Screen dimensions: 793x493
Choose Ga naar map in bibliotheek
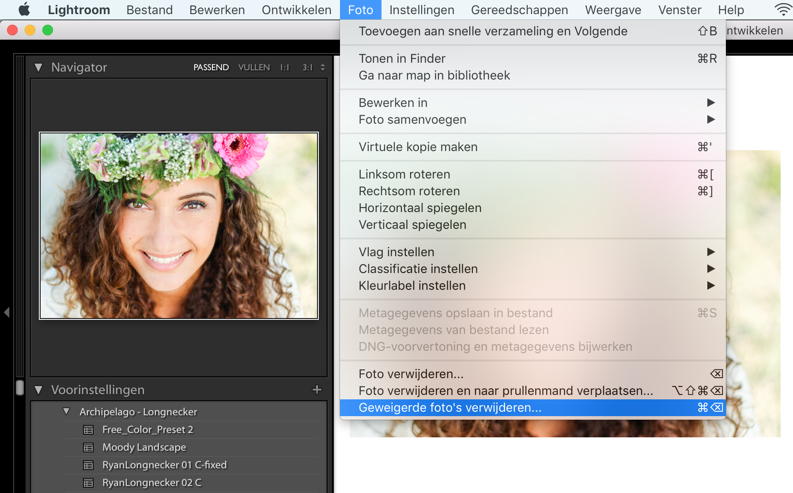pos(533,75)
